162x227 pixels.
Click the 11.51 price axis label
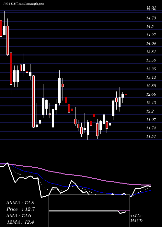click(x=151, y=136)
